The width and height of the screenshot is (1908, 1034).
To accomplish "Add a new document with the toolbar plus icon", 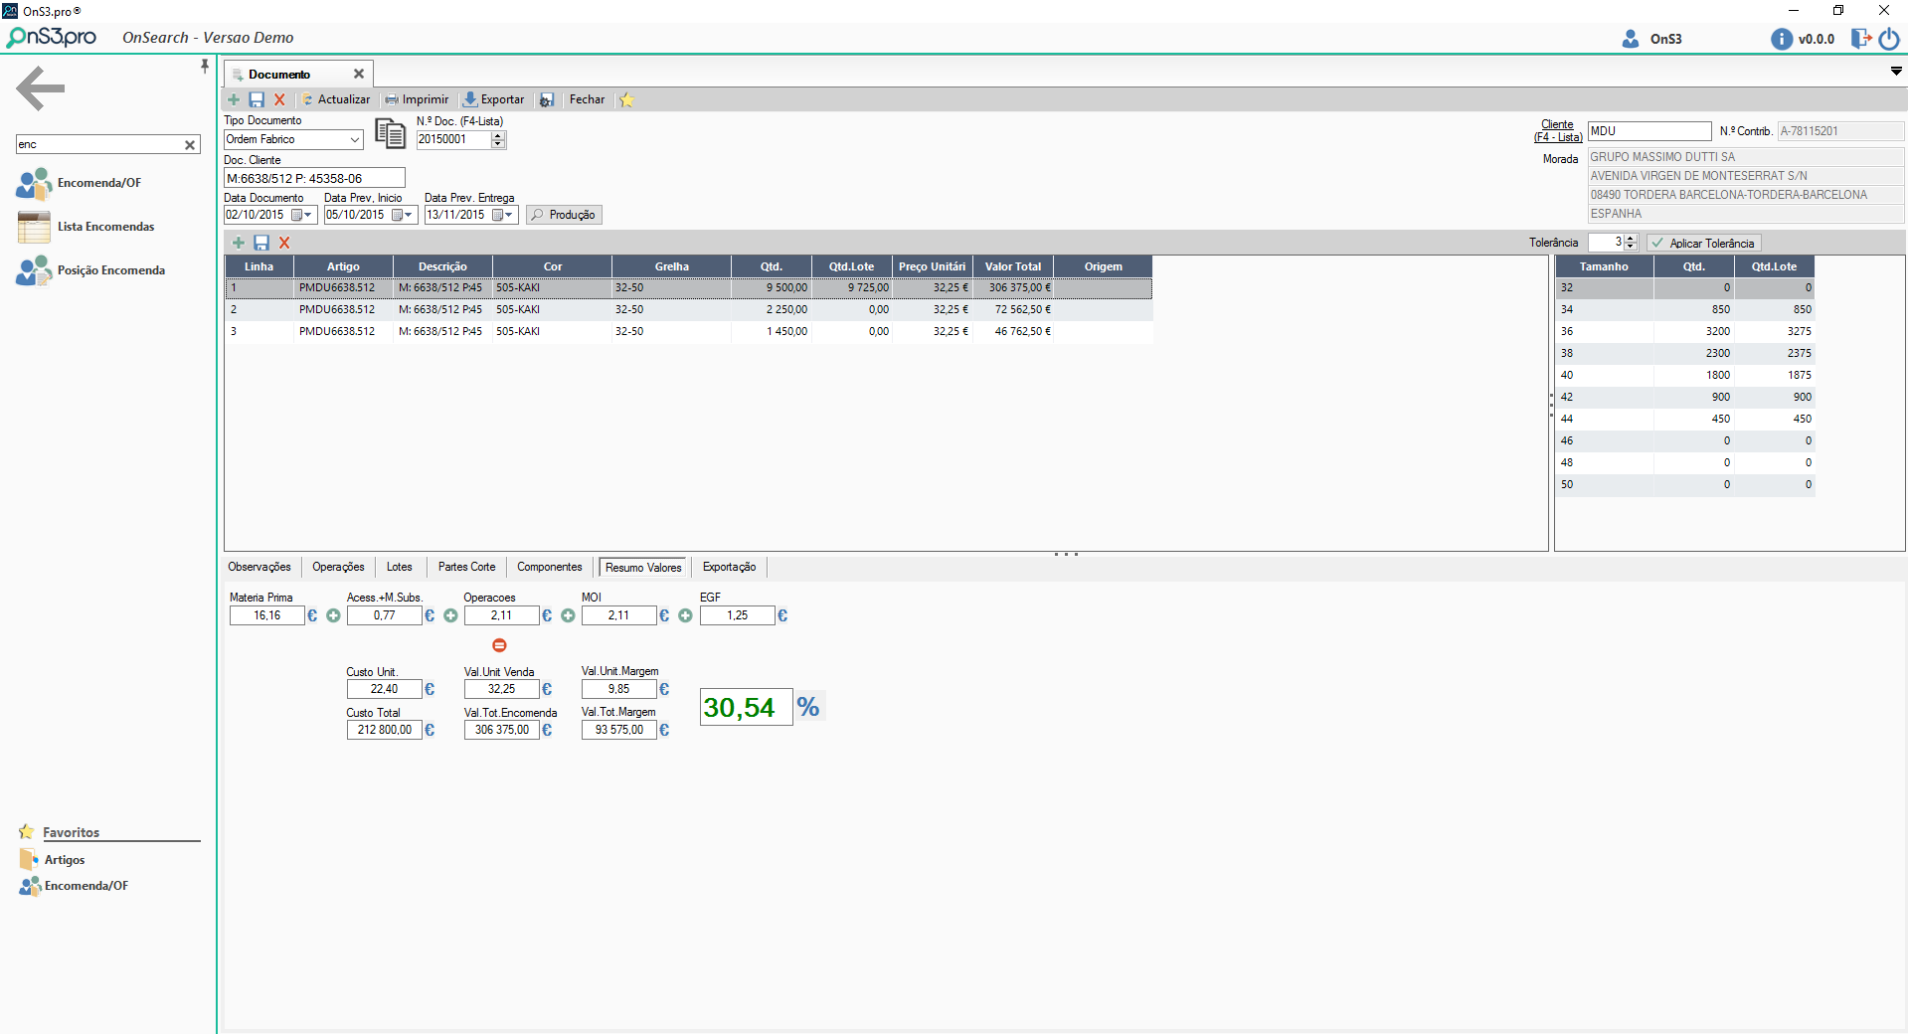I will [x=234, y=99].
